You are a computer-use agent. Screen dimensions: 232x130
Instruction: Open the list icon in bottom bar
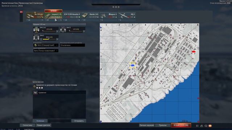coord(197,126)
